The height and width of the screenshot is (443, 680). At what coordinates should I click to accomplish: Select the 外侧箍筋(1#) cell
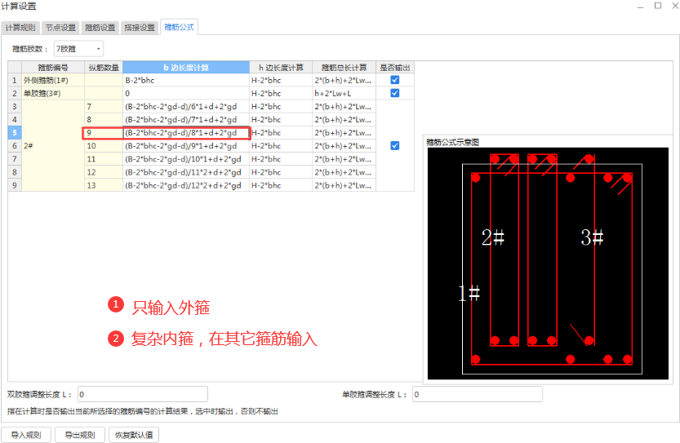[x=53, y=80]
